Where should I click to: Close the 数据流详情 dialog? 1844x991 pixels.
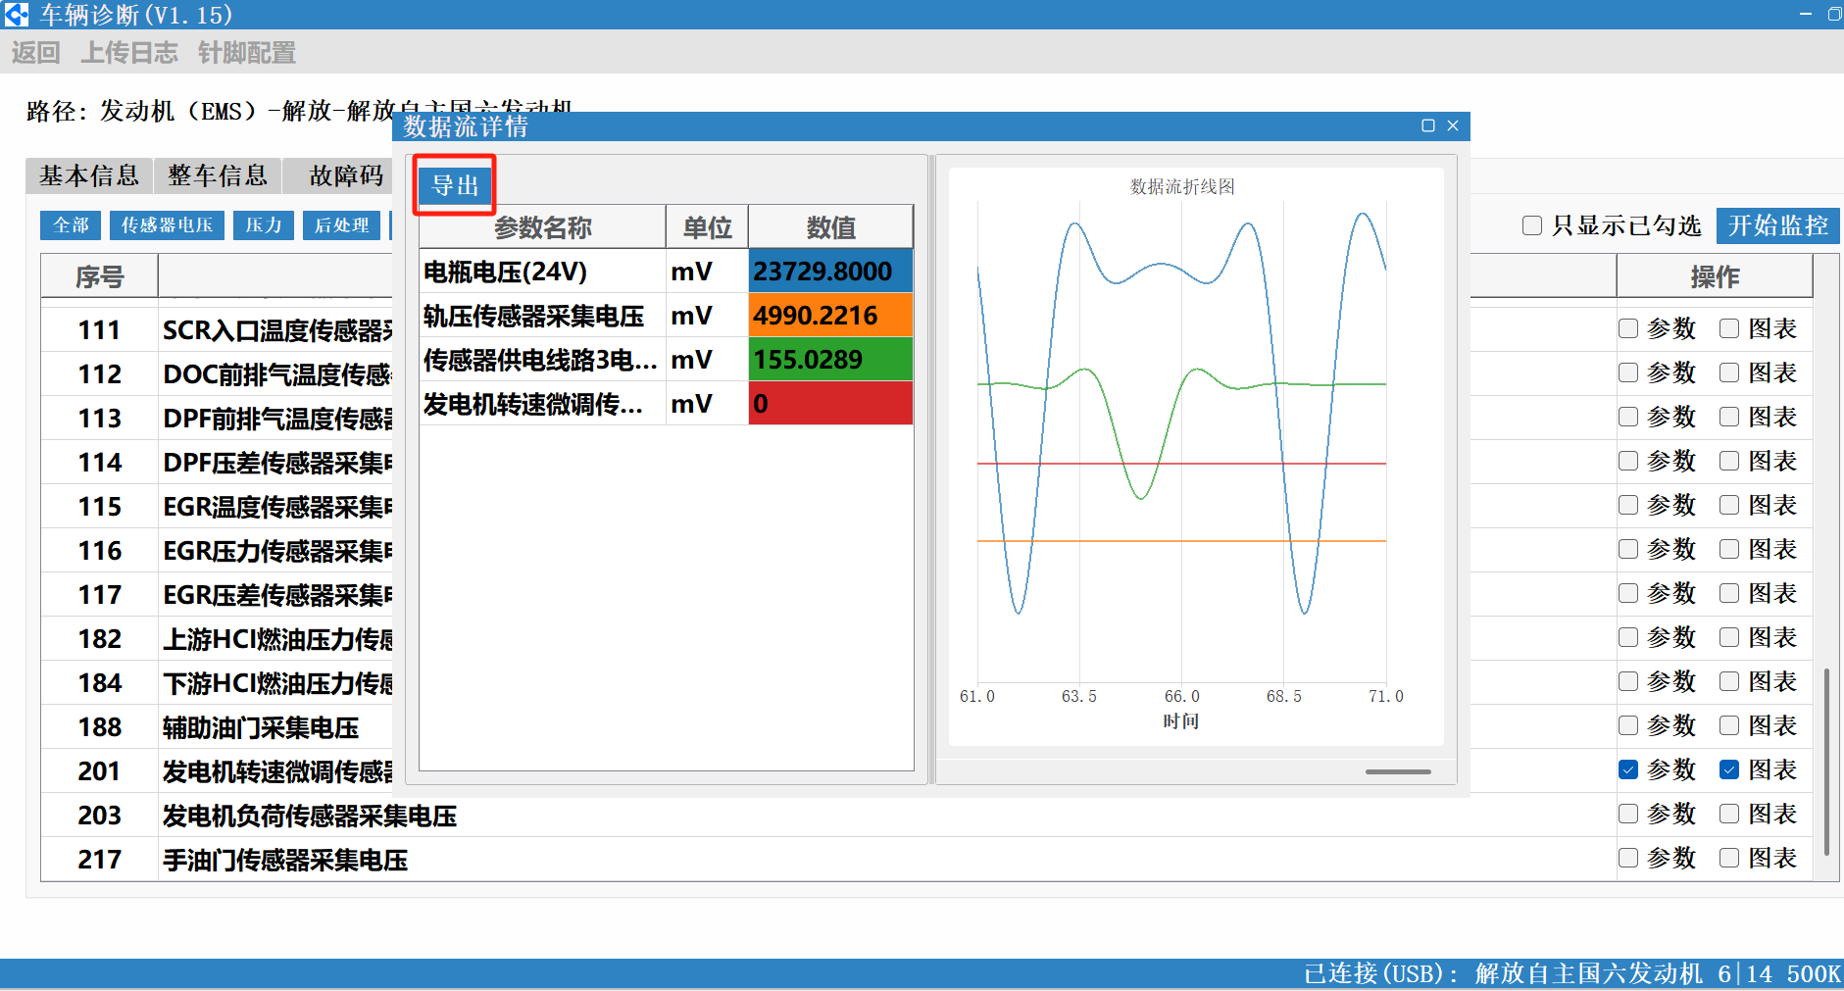point(1453,125)
